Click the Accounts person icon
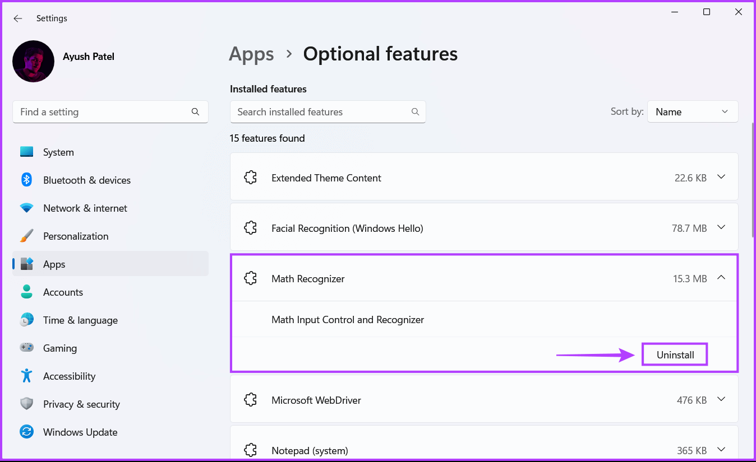 tap(26, 292)
